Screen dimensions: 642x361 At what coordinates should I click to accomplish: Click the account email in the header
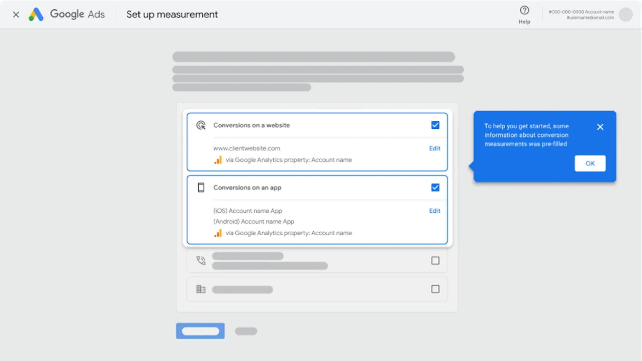click(590, 18)
